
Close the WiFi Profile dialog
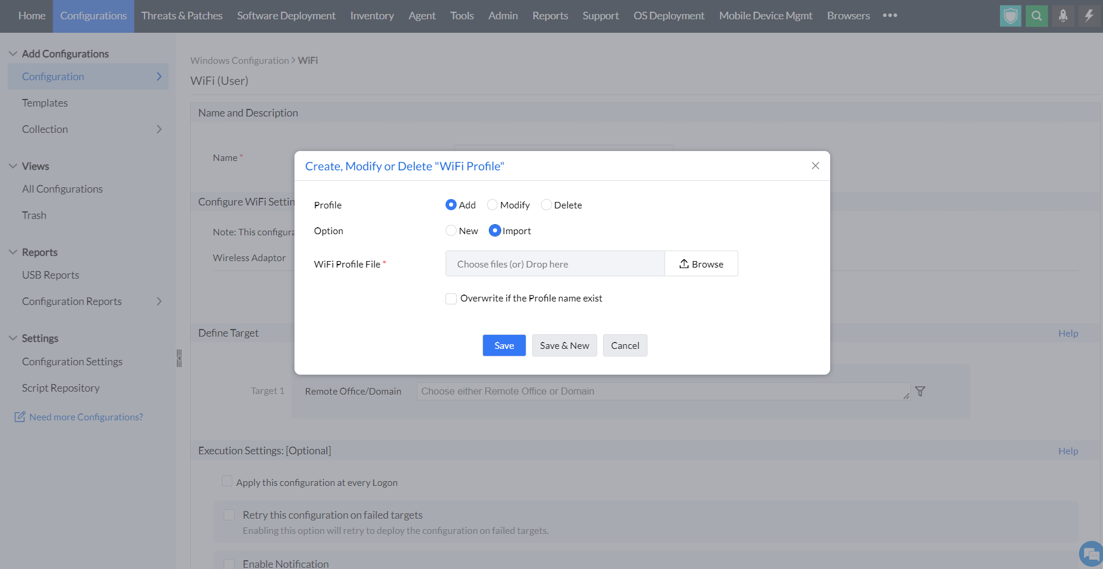[815, 166]
